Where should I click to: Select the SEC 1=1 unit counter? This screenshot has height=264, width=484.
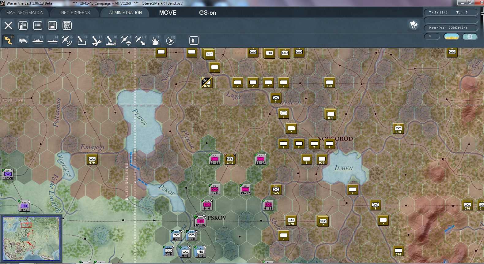tap(230, 159)
